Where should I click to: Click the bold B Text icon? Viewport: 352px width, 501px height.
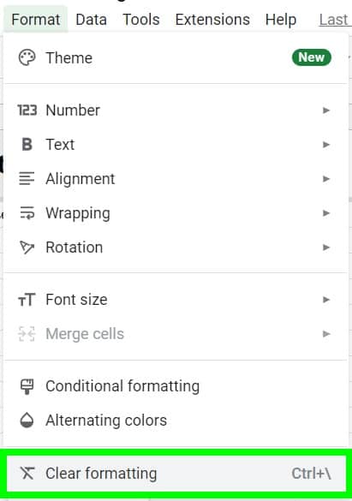(x=27, y=145)
